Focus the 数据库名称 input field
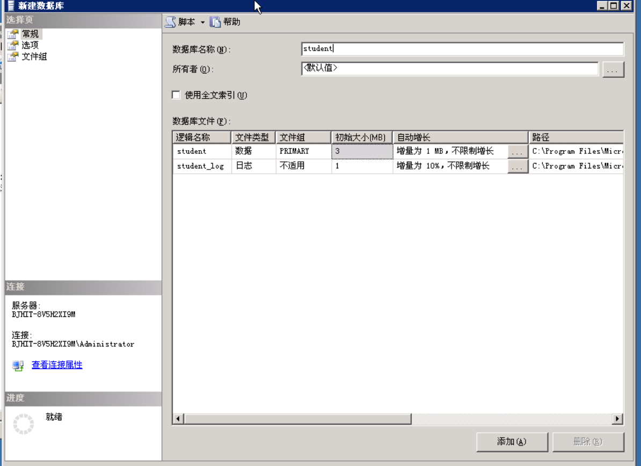Image resolution: width=641 pixels, height=466 pixels. click(462, 49)
